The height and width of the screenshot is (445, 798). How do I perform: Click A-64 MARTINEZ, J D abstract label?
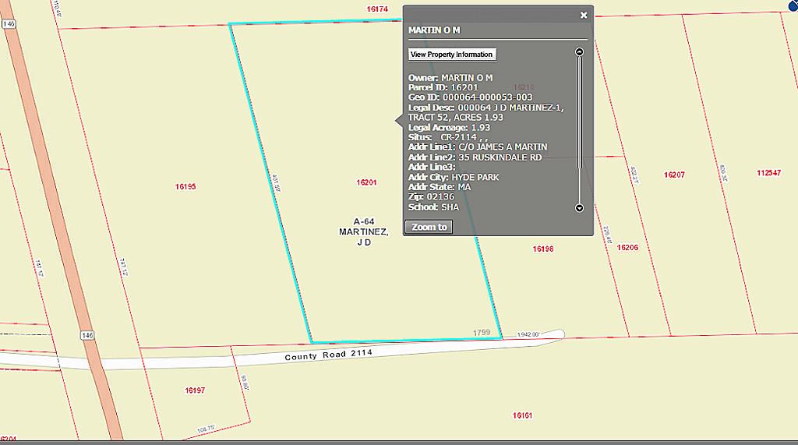click(364, 232)
